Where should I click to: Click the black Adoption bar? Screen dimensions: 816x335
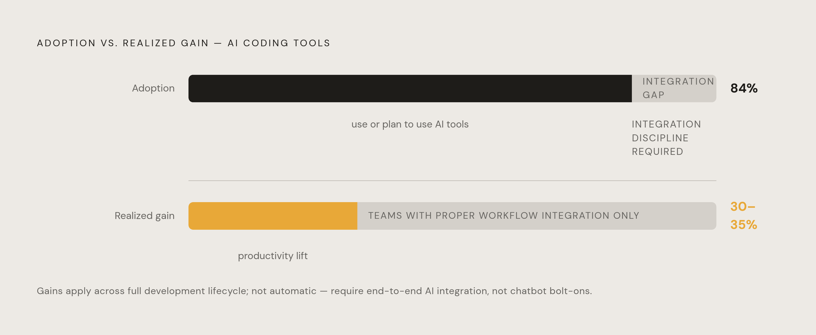[410, 88]
